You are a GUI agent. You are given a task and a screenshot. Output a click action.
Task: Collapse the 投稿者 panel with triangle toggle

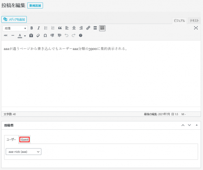197,125
